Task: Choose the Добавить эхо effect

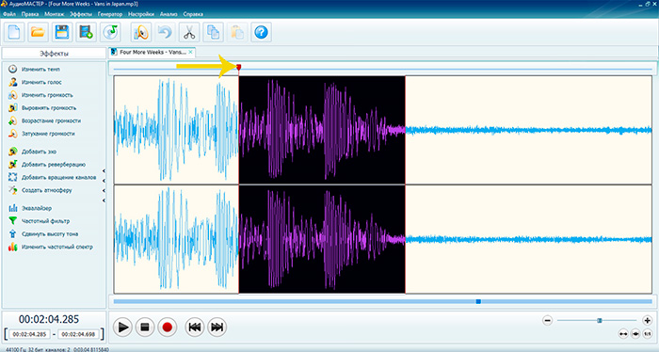Action: (x=32, y=152)
